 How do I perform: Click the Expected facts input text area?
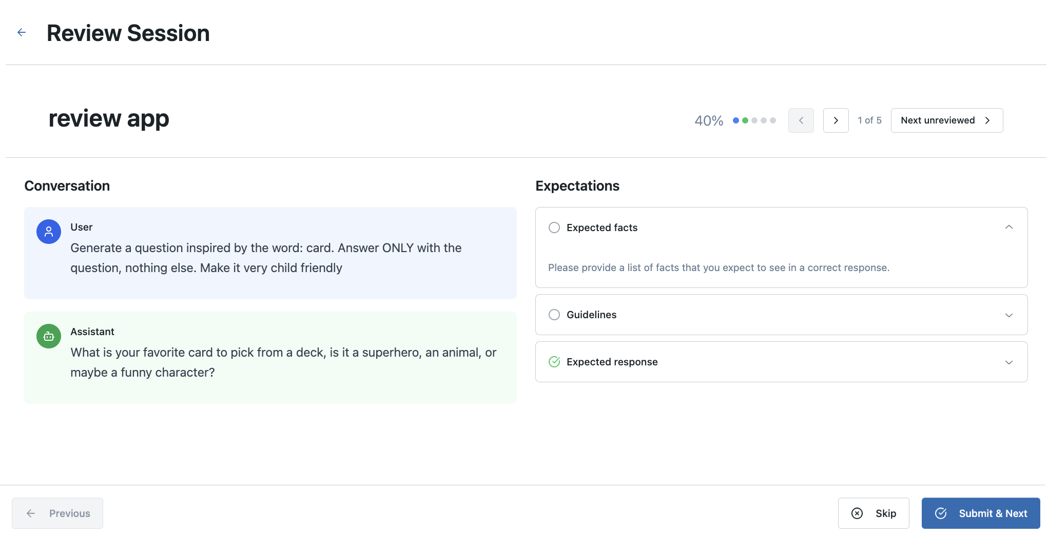point(719,267)
